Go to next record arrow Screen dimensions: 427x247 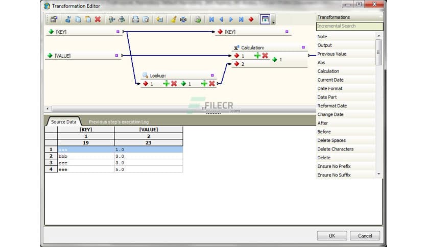[231, 19]
